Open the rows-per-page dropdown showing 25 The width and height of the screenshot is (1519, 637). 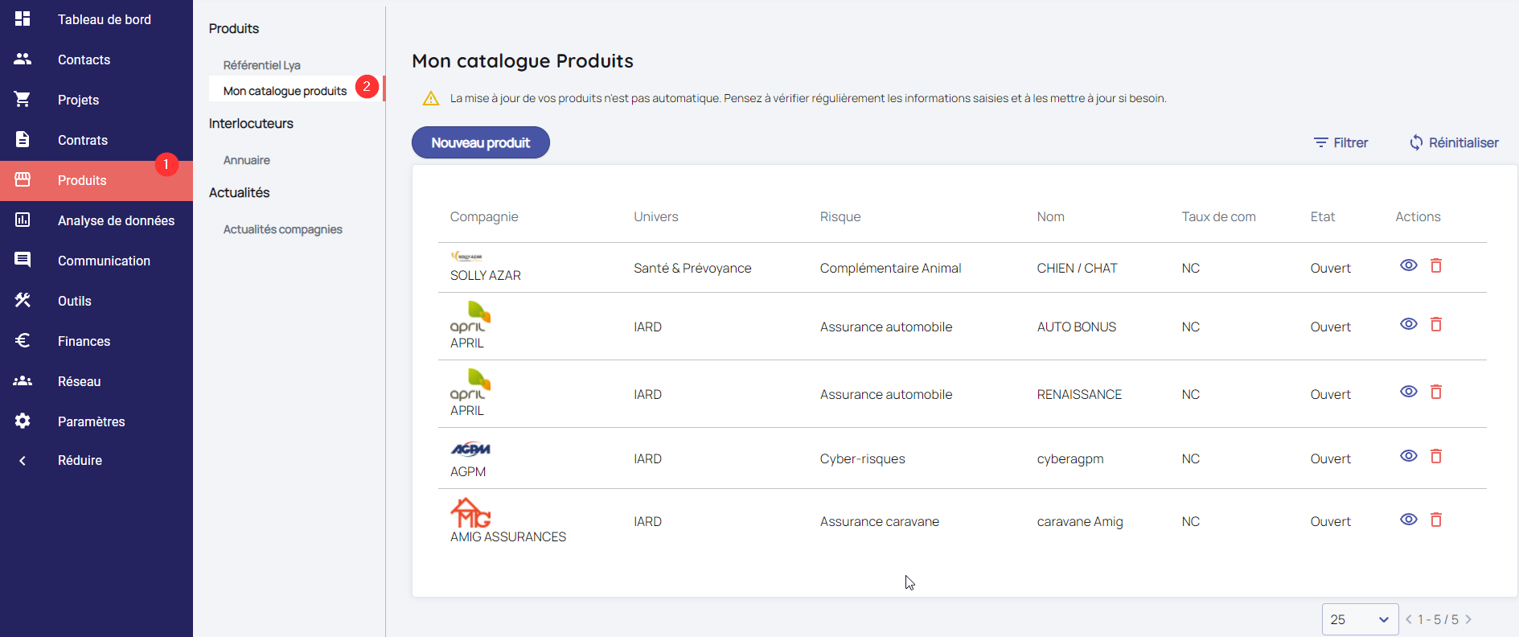(1360, 619)
